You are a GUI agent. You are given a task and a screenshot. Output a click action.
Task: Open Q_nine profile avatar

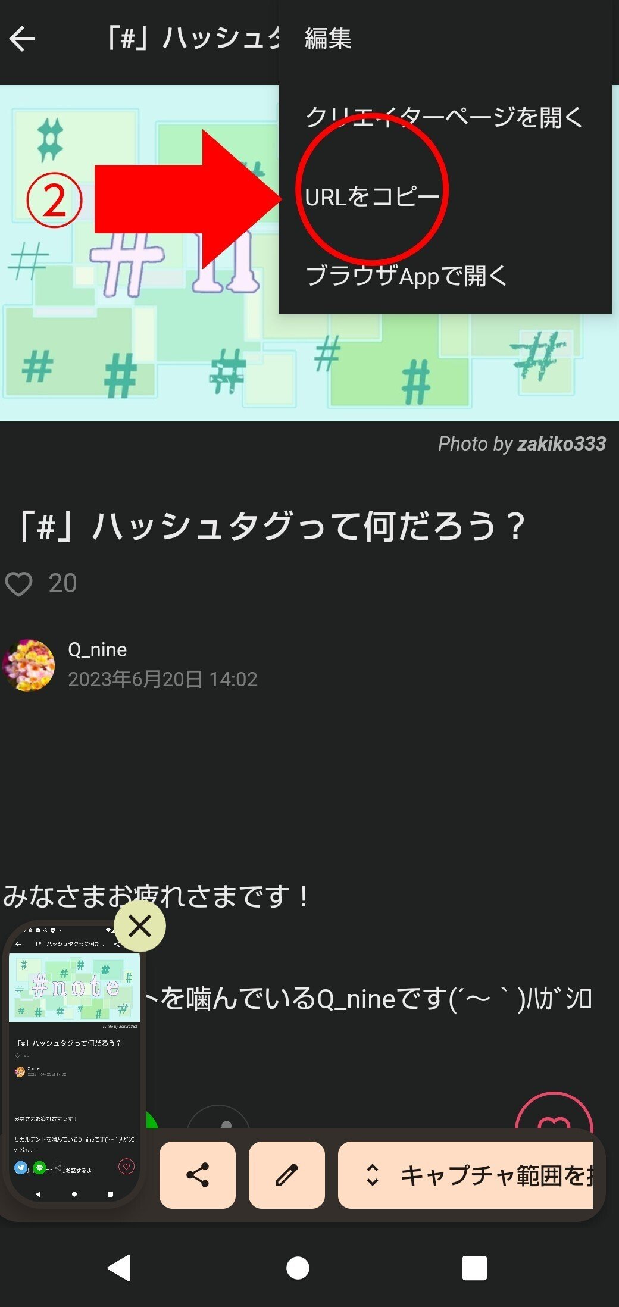29,665
